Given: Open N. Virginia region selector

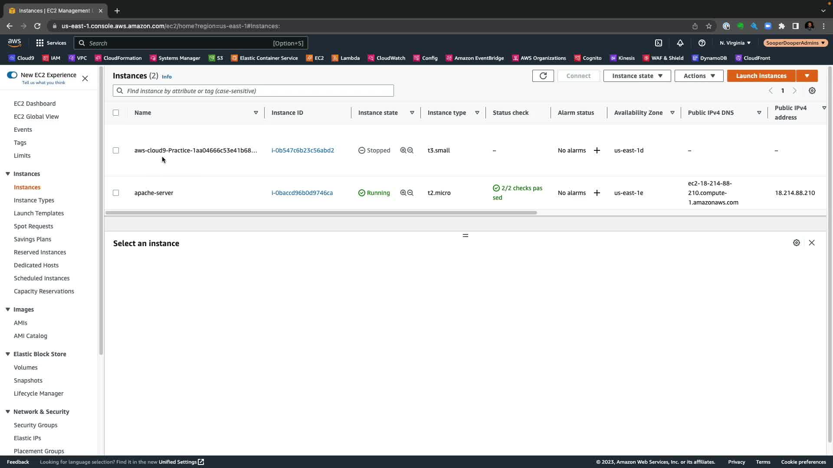Looking at the screenshot, I should [x=735, y=43].
